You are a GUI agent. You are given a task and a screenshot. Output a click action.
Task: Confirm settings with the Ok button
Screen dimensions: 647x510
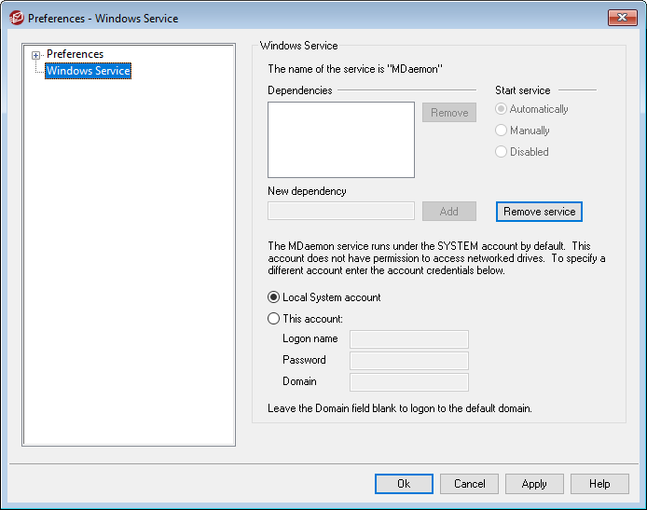[x=404, y=484]
